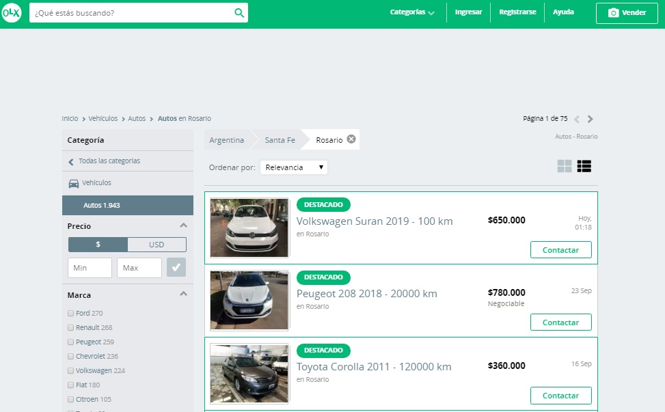The height and width of the screenshot is (412, 665).
Task: Check the Volkswagen brand filter
Action: coord(71,371)
